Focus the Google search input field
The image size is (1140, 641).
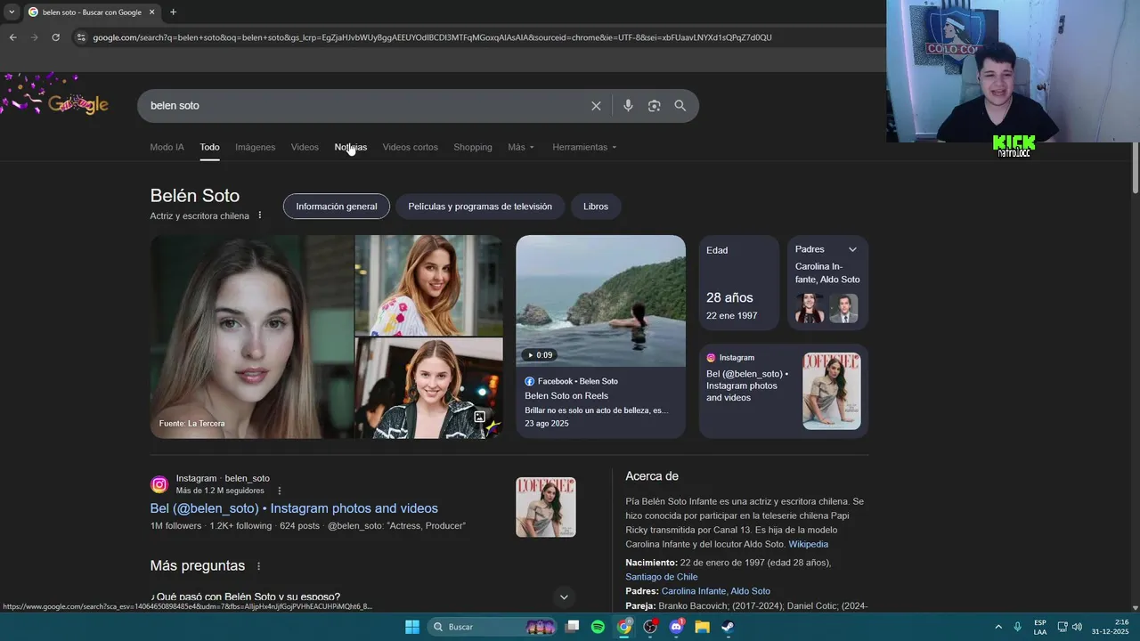[x=365, y=106]
